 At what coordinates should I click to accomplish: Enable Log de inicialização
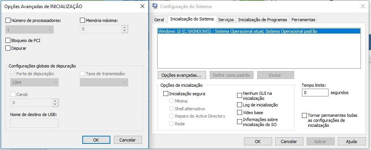click(x=239, y=104)
